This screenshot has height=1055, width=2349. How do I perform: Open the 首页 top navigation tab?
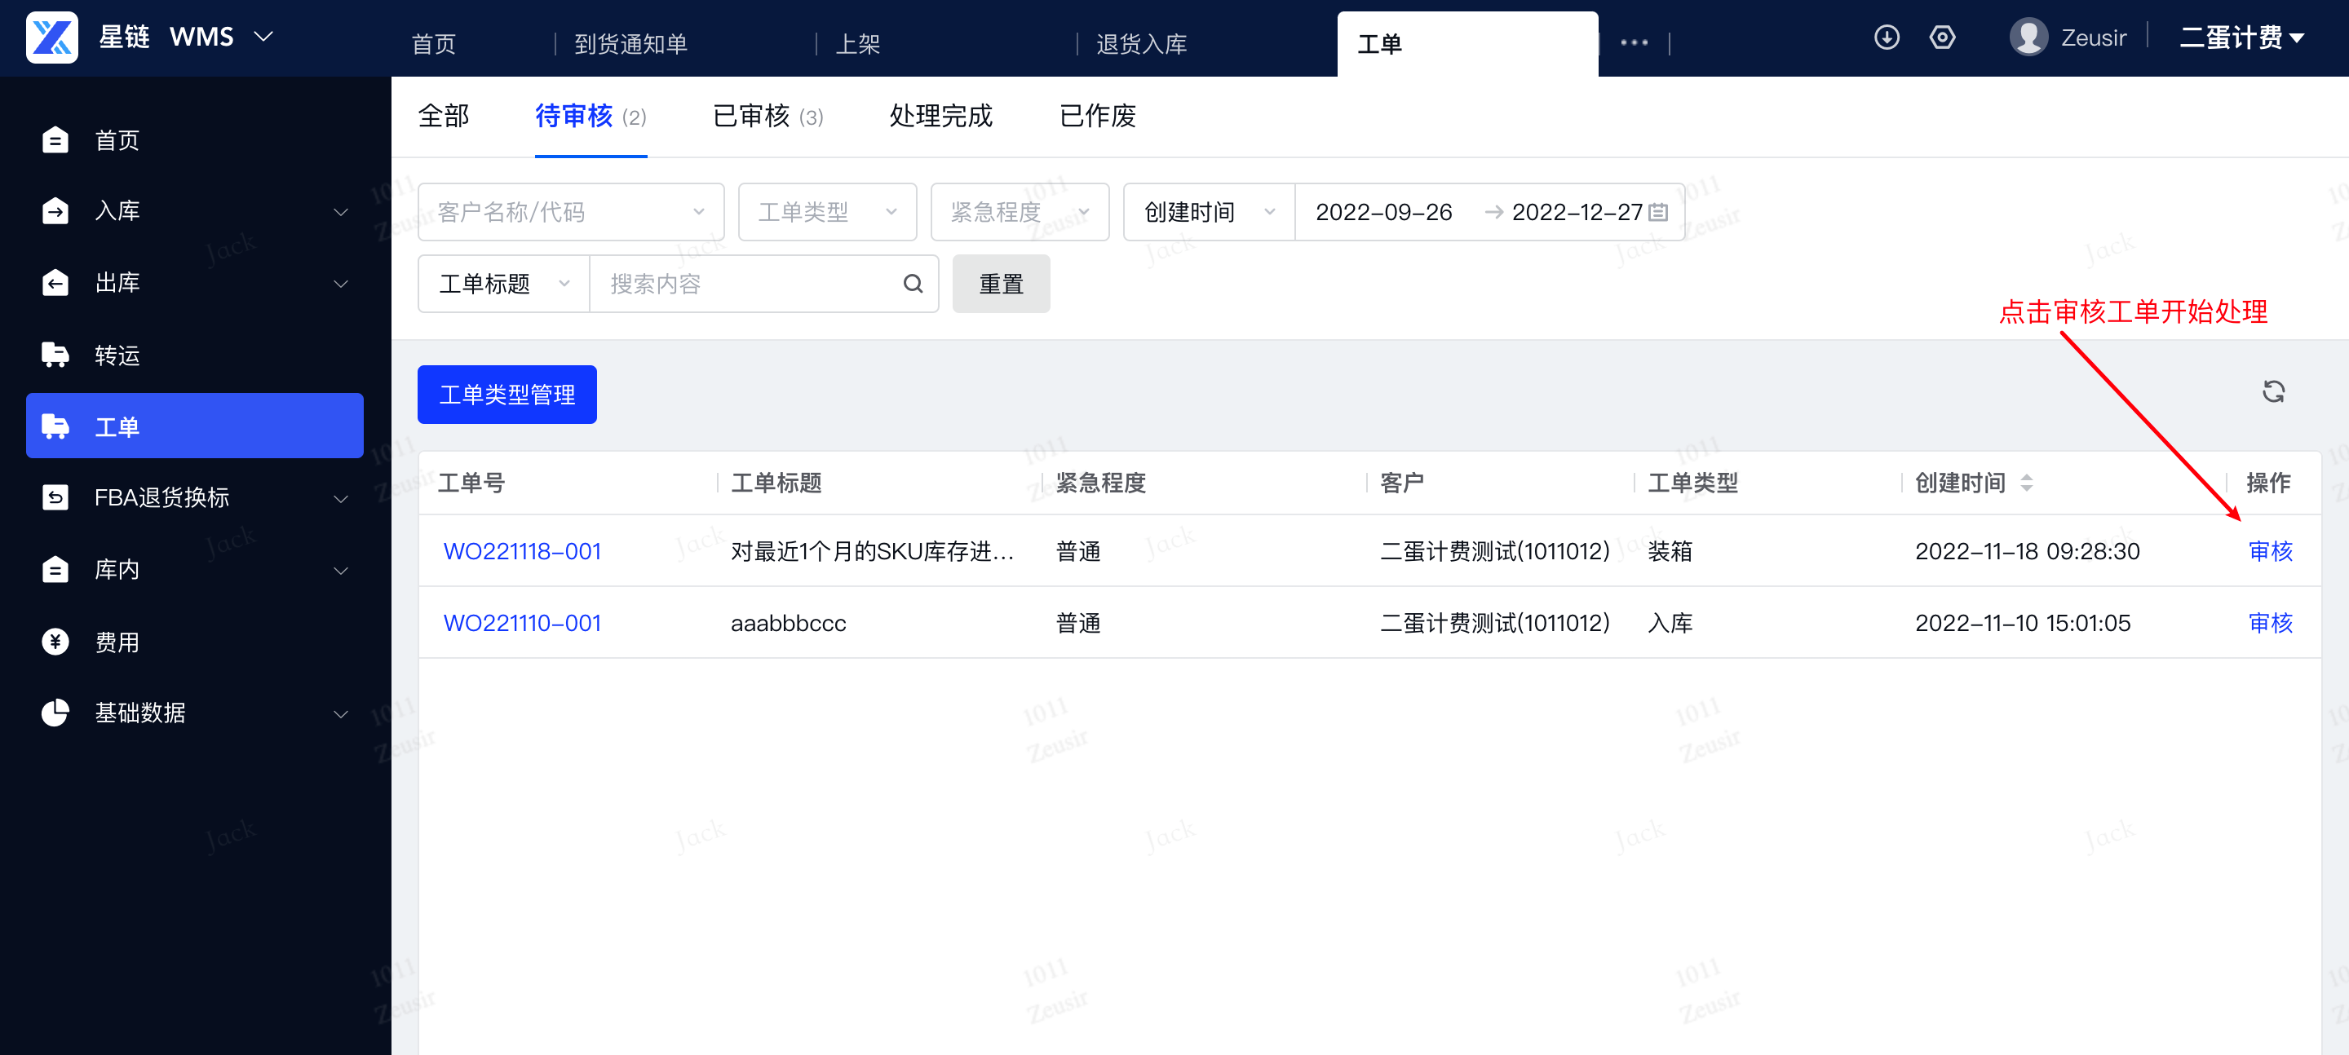tap(434, 44)
